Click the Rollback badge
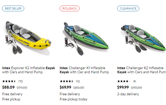The width and height of the screenshot is (166, 105). pyautogui.click(x=69, y=8)
